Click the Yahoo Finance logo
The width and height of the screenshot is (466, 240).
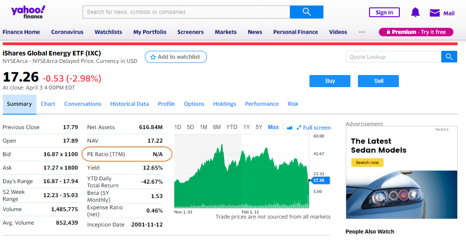point(28,12)
